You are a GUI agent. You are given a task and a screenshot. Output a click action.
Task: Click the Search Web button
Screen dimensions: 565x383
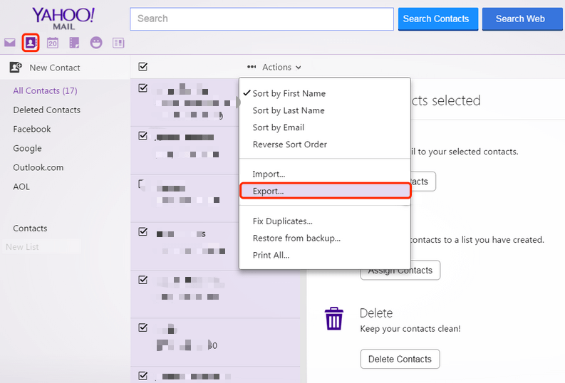pyautogui.click(x=522, y=19)
